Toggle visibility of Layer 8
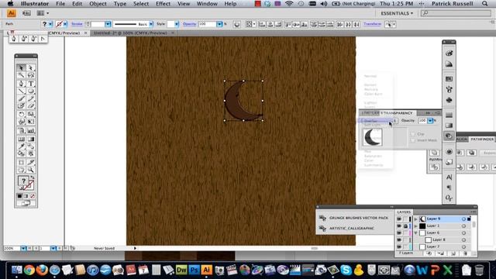This screenshot has height=279, width=496. pos(399,239)
